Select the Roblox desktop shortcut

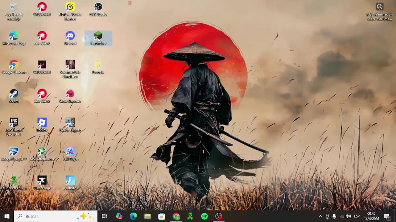42,125
